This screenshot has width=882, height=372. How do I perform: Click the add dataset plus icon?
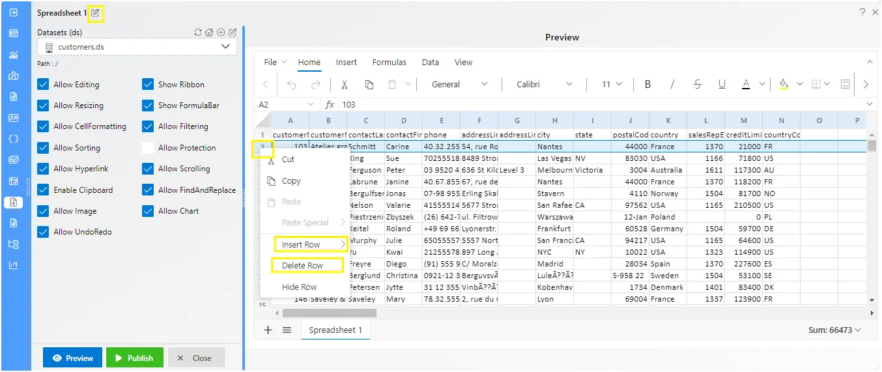(x=221, y=32)
